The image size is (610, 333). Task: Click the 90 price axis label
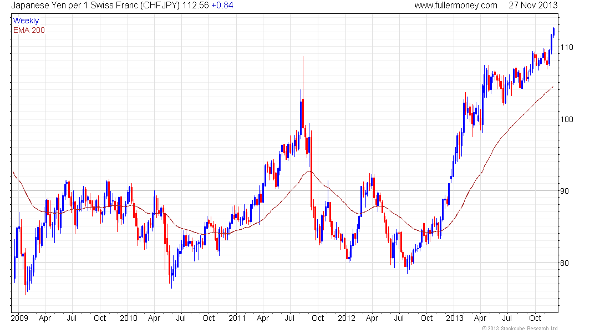point(565,191)
